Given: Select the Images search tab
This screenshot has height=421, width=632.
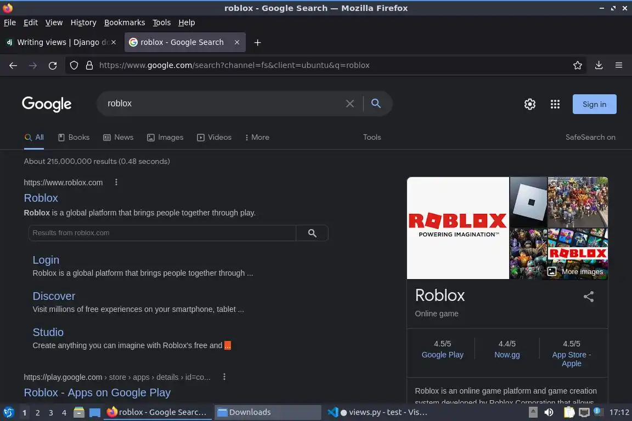Looking at the screenshot, I should coord(165,138).
